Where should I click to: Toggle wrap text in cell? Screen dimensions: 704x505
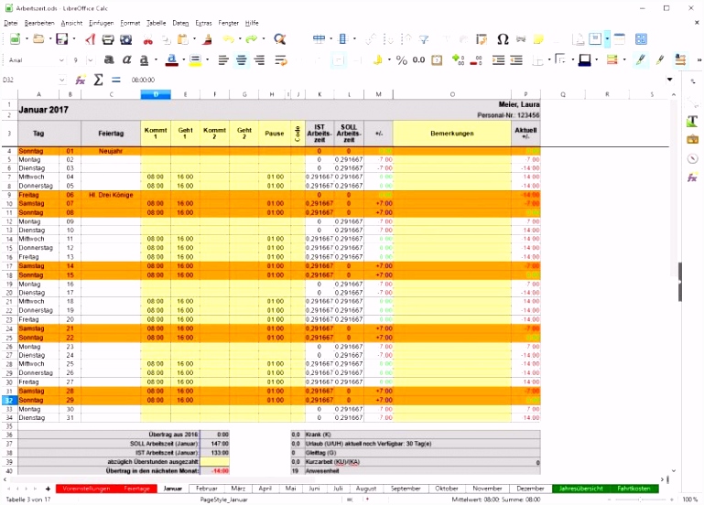[x=281, y=60]
